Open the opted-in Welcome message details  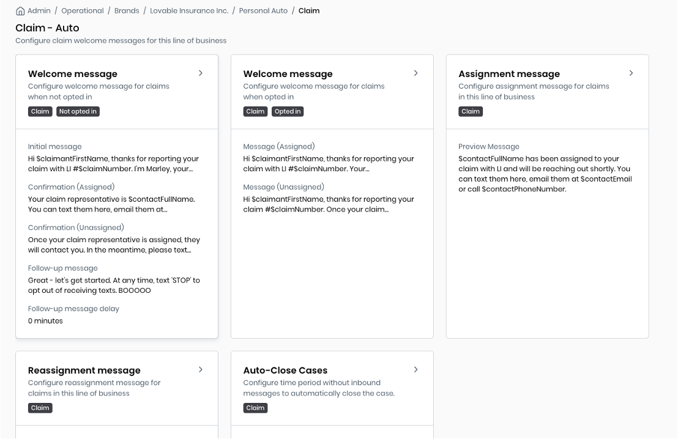416,73
